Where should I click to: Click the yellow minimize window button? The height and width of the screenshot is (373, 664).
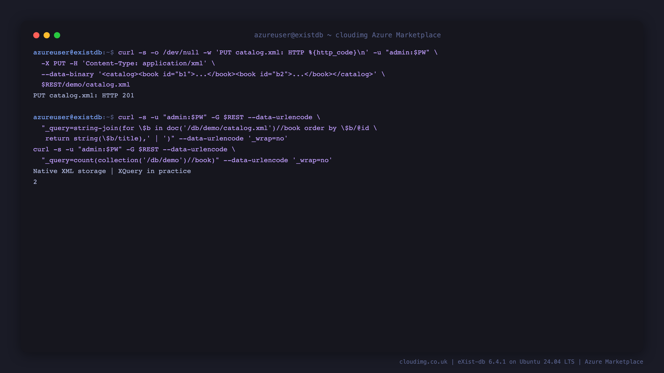[x=47, y=35]
